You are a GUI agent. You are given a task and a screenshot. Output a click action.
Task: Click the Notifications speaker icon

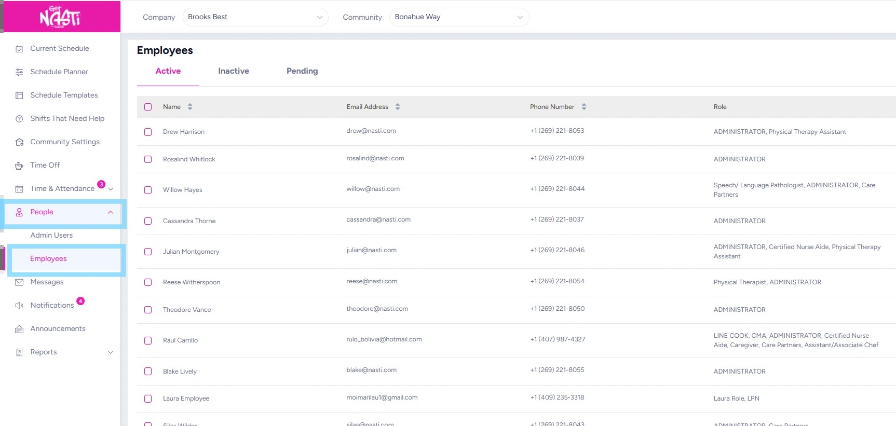pos(19,306)
